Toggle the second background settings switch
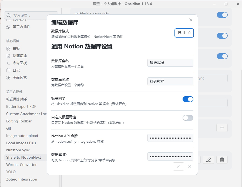242x187 pixels. 222,36
